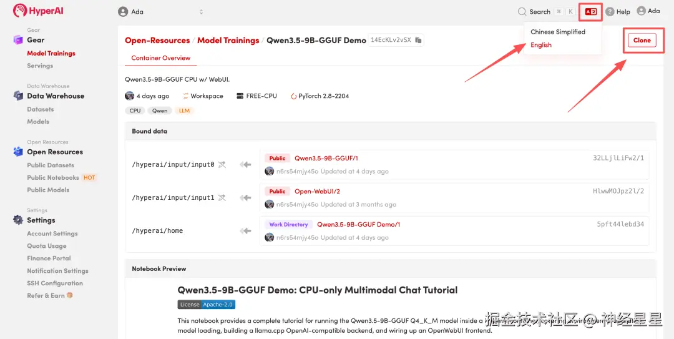Switch to Container Overview tab
Screen dimensions: 674x339
click(161, 58)
